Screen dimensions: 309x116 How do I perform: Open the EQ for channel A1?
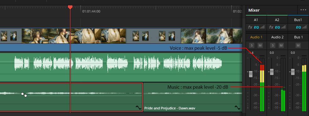(256, 27)
